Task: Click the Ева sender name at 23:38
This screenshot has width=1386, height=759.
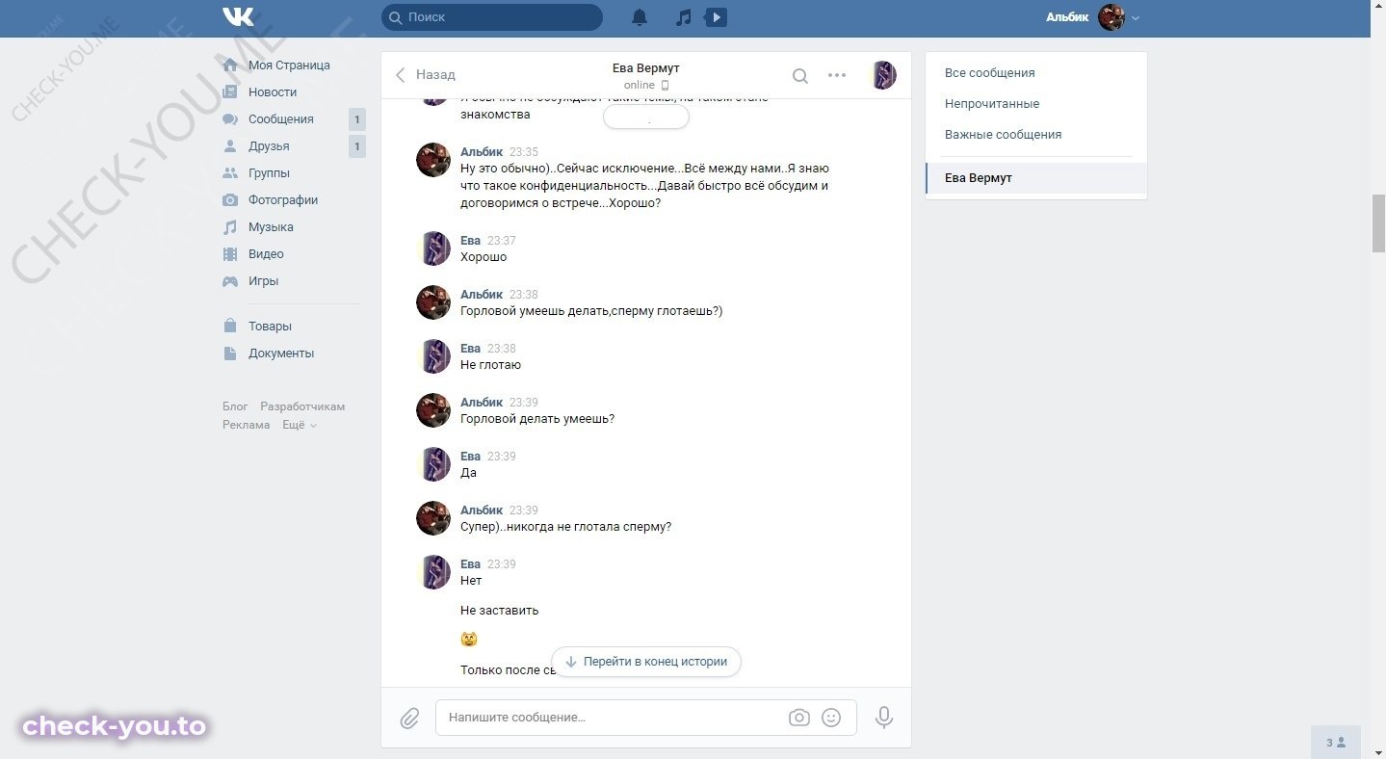Action: (470, 349)
